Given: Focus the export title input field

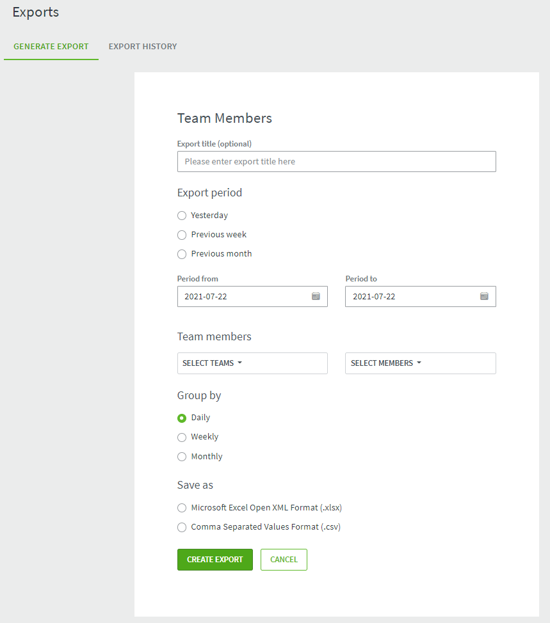Looking at the screenshot, I should coord(336,161).
